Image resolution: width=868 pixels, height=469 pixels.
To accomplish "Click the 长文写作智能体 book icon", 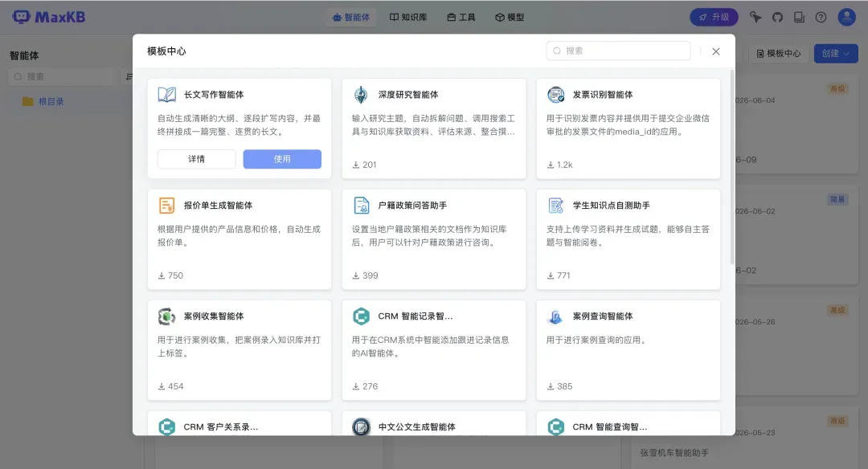I will coord(166,95).
